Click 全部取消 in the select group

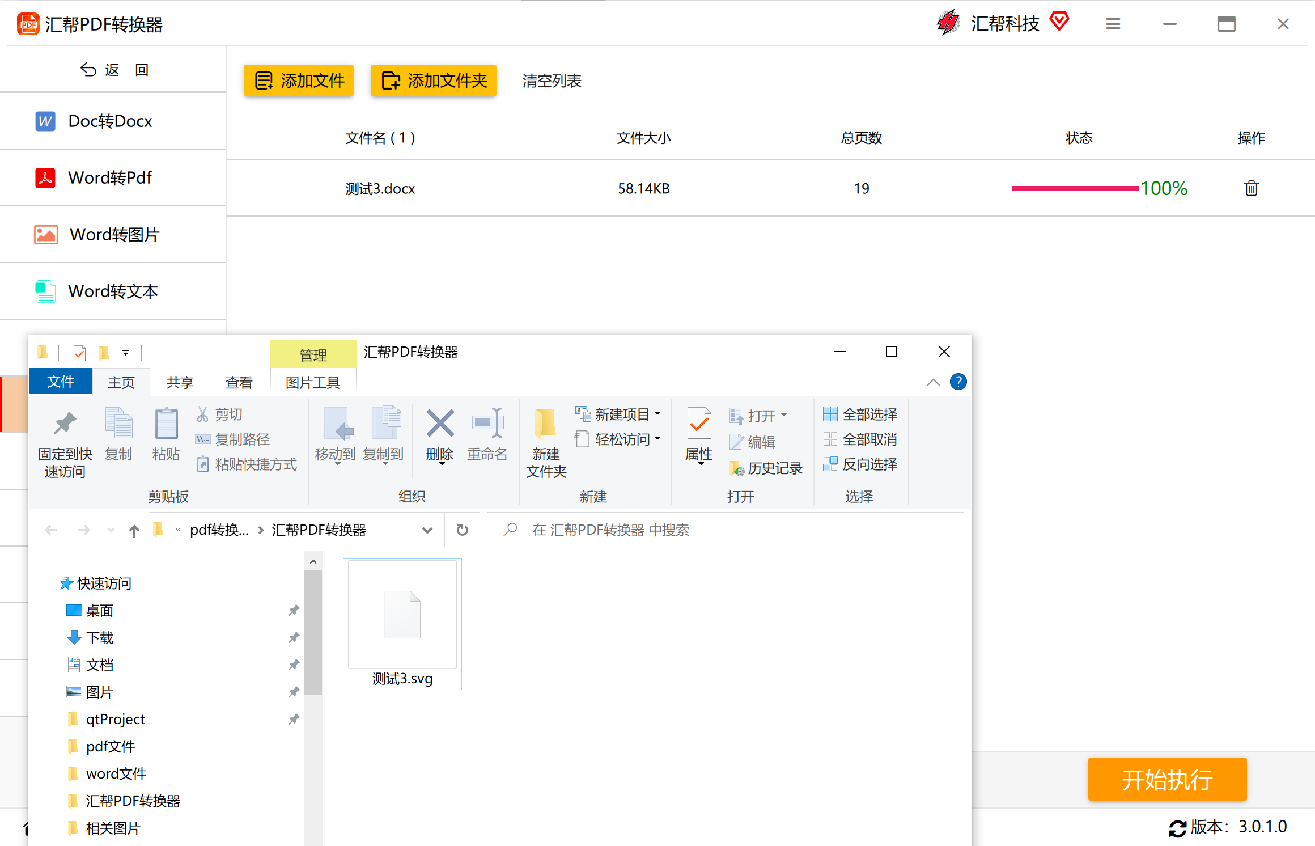coord(860,439)
